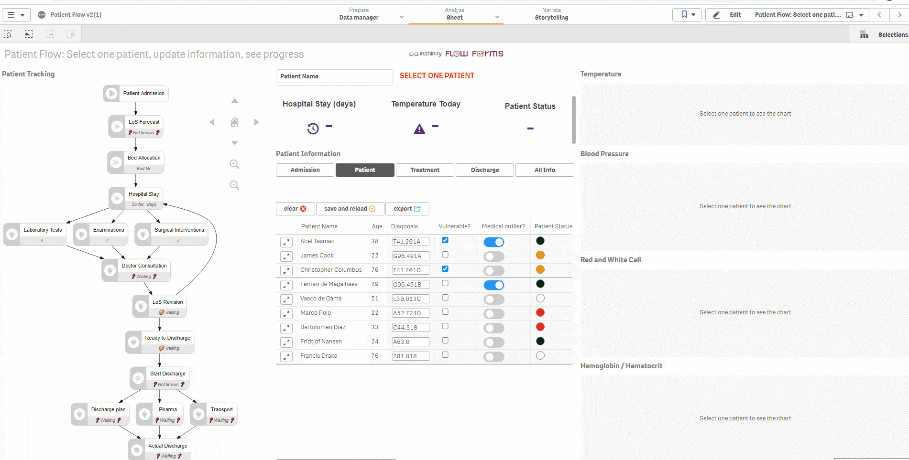
Task: Click the Transport node icon
Action: [x=198, y=414]
